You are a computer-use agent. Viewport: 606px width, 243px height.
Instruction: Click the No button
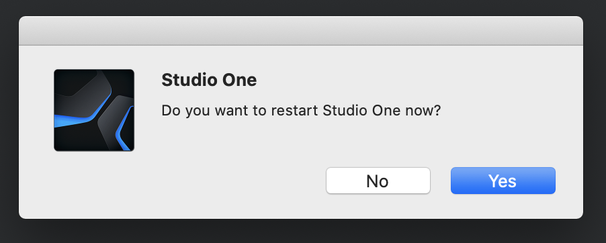378,181
